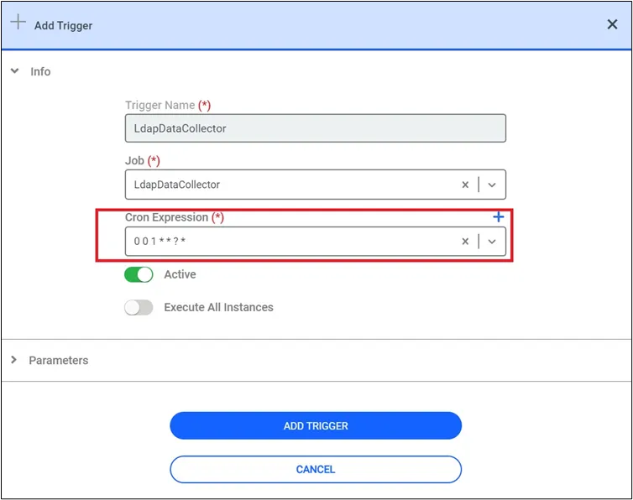
Task: Open the Job dropdown arrow
Action: pos(492,185)
